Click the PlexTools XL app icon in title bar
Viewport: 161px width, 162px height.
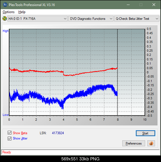coord(5,5)
